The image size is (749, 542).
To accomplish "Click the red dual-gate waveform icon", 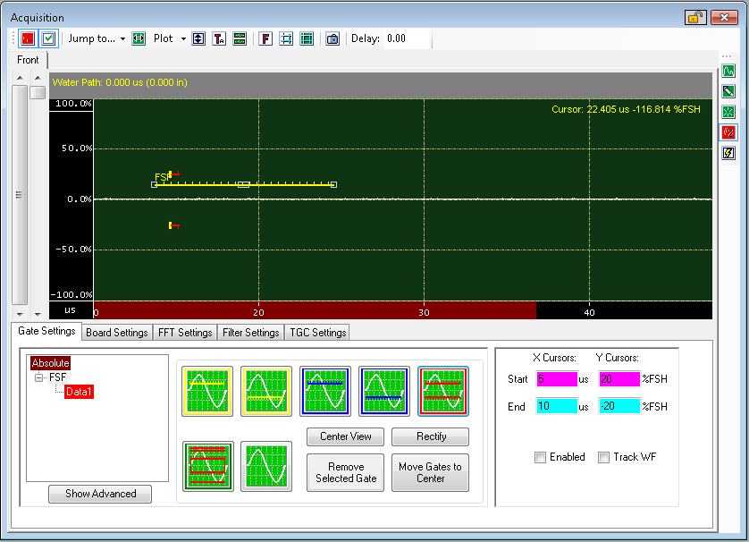I will pyautogui.click(x=442, y=391).
